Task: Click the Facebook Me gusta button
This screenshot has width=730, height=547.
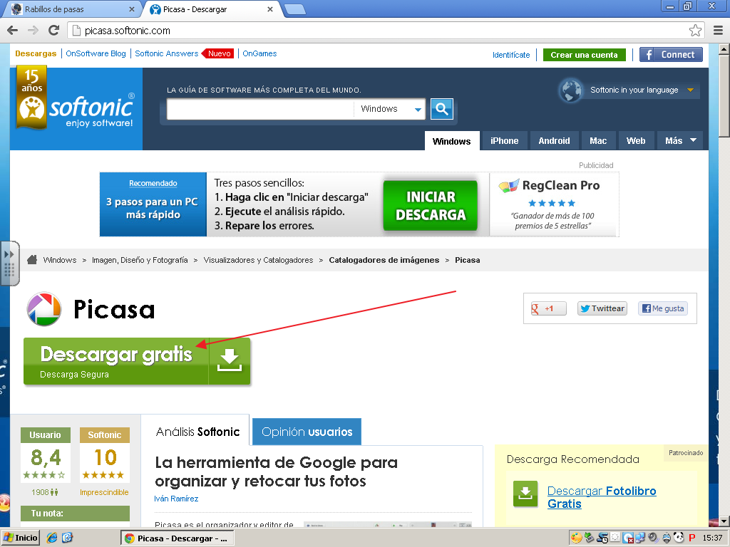Action: [663, 308]
